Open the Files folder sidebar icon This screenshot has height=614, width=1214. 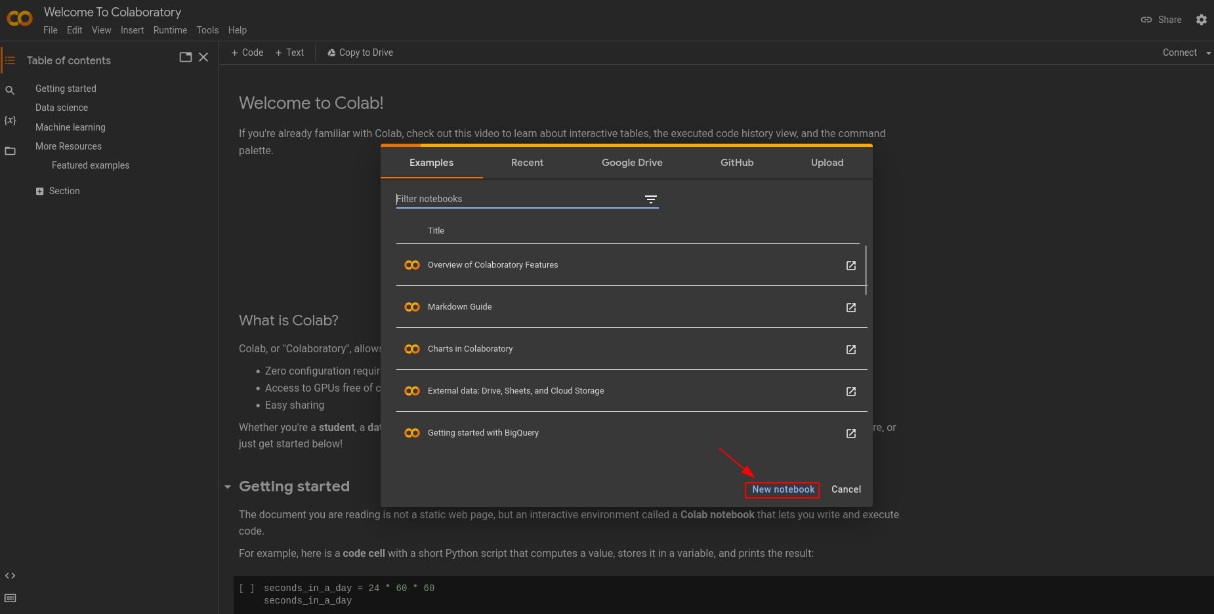click(10, 151)
